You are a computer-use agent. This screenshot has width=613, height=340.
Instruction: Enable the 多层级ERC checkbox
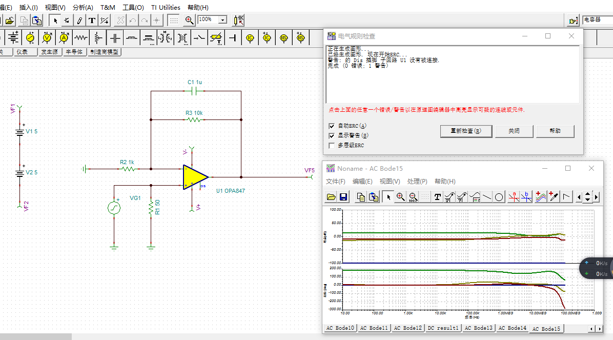point(332,146)
